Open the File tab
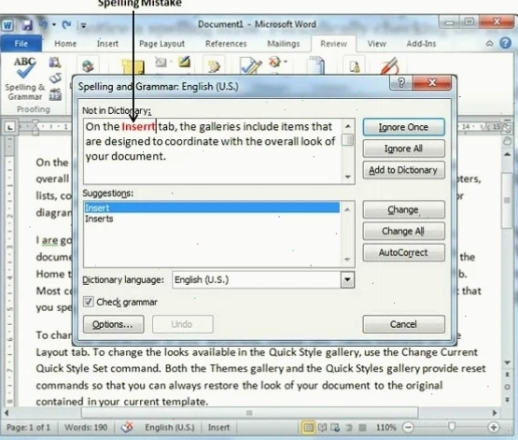Screen dimensions: 518x440 pos(21,44)
